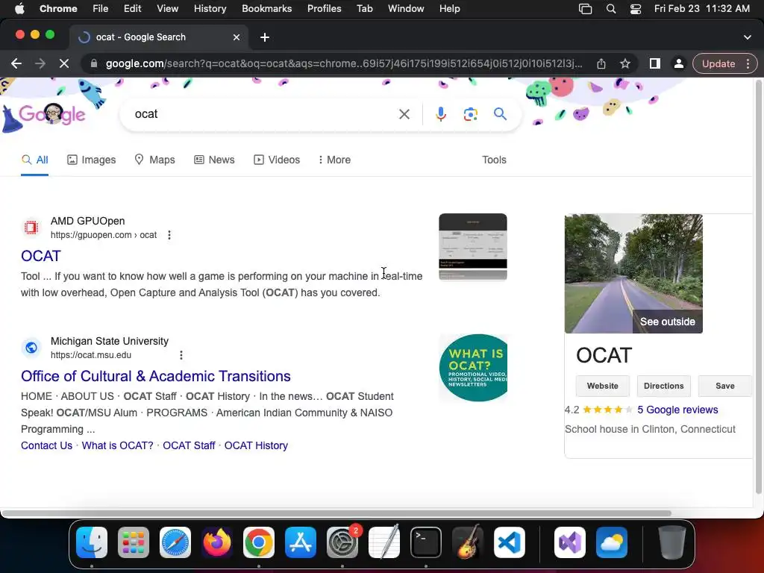Select the All results tab
This screenshot has height=573, width=764.
[x=34, y=160]
